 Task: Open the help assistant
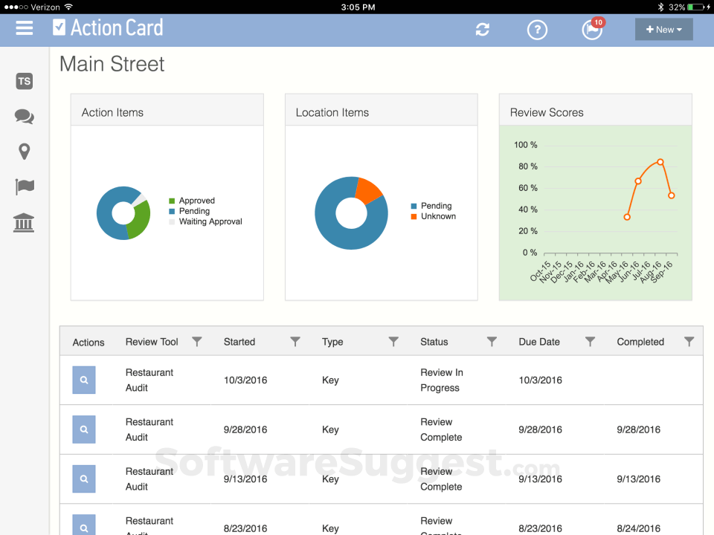(537, 30)
